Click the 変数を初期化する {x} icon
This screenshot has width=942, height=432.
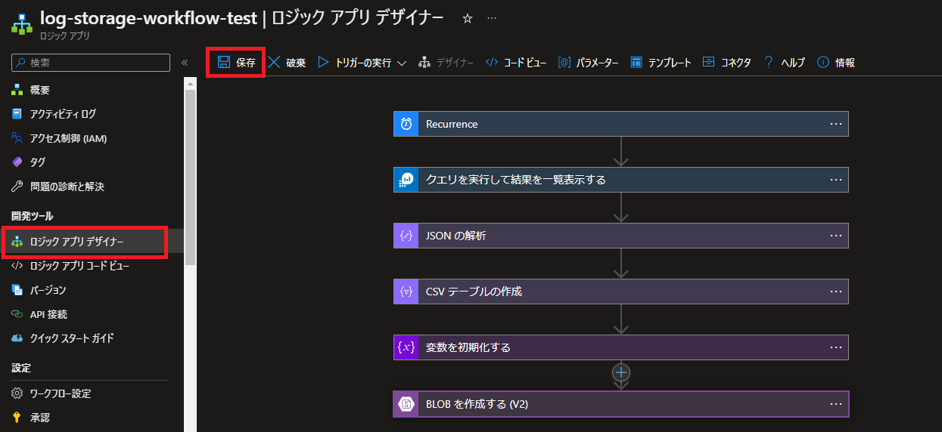click(x=406, y=347)
